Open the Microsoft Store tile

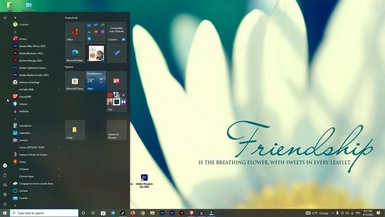pyautogui.click(x=75, y=81)
